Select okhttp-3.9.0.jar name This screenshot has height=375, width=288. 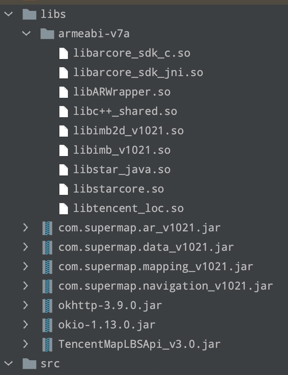point(110,306)
